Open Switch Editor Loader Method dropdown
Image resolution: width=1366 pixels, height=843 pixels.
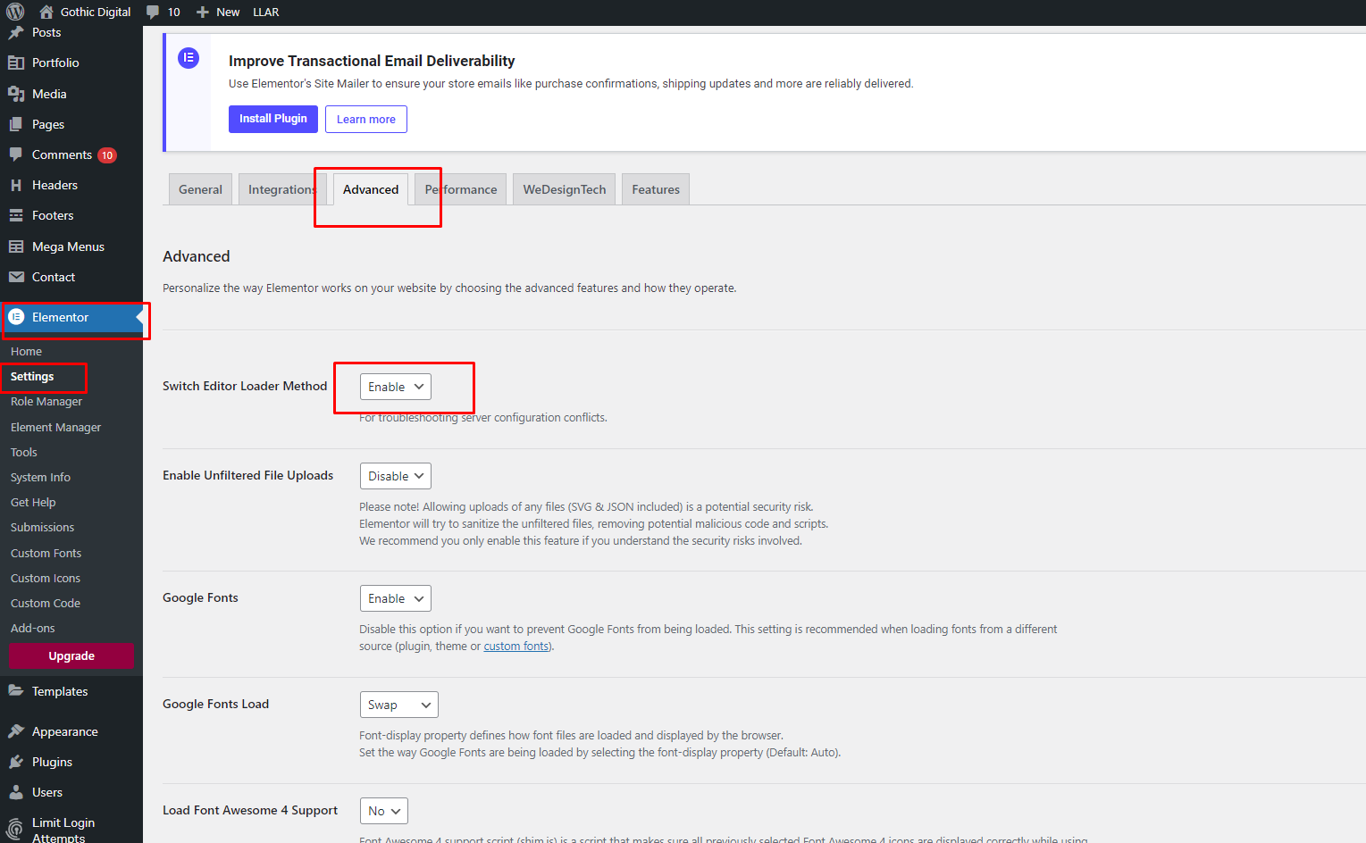coord(396,387)
